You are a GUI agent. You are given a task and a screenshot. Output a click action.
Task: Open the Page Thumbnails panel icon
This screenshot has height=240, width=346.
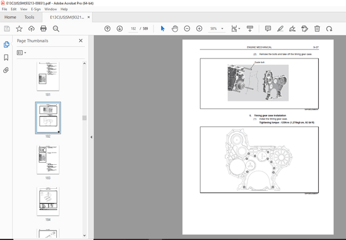point(6,44)
